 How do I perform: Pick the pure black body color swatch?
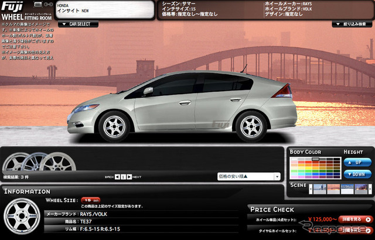coord(336,159)
